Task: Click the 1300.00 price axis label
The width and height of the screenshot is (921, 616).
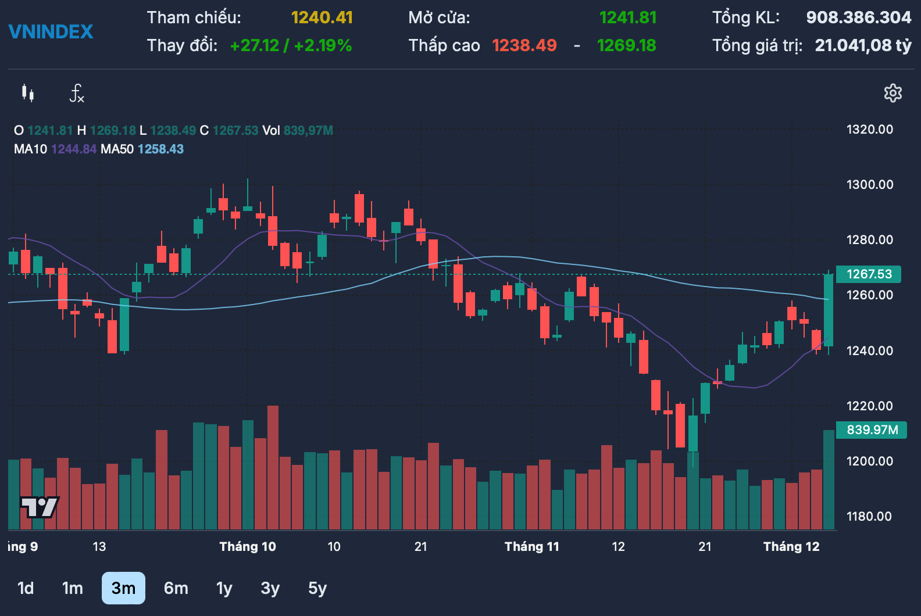Action: click(x=870, y=185)
